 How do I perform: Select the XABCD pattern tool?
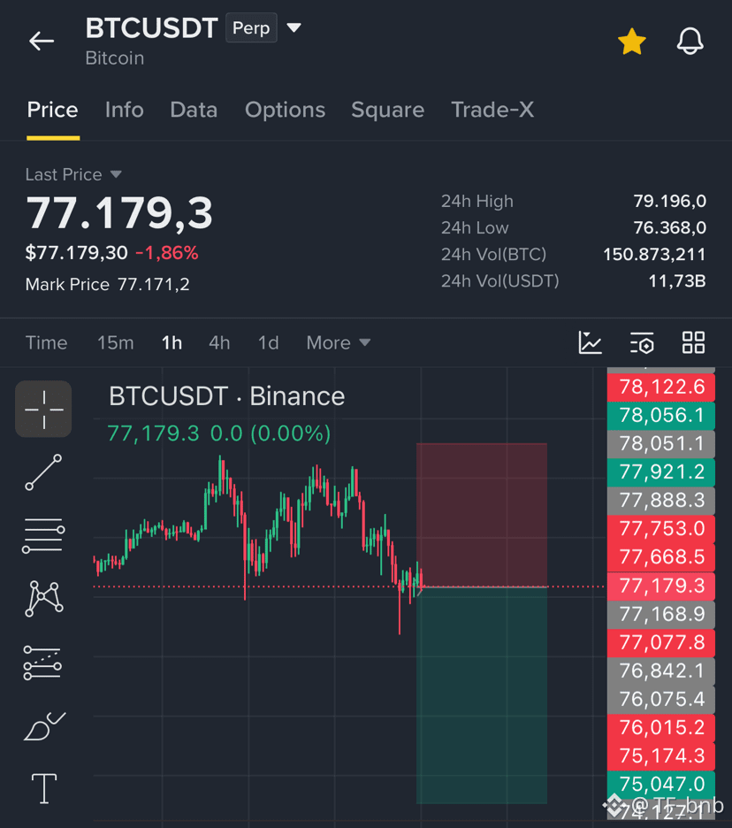(x=44, y=599)
